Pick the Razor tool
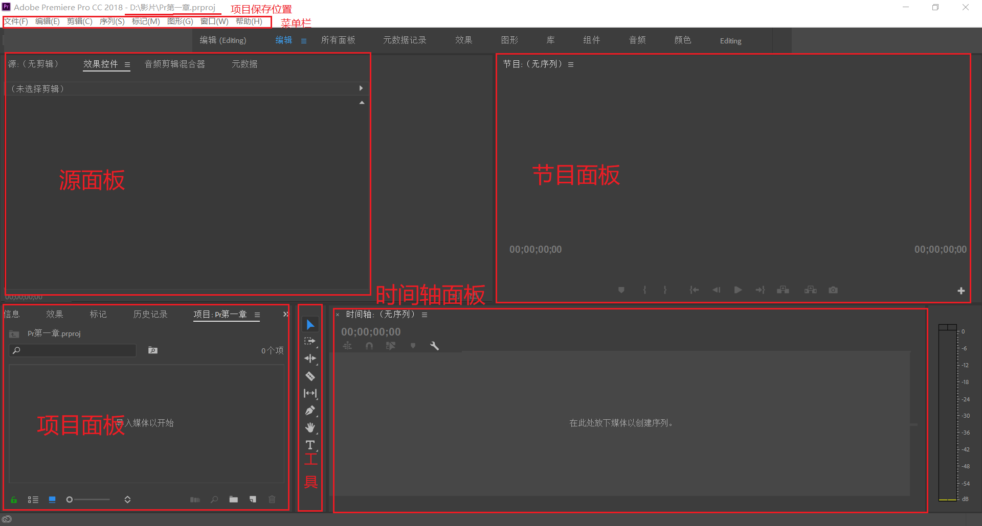This screenshot has width=982, height=526. [310, 376]
